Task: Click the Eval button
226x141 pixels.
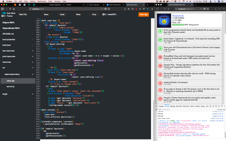Action: point(94,14)
